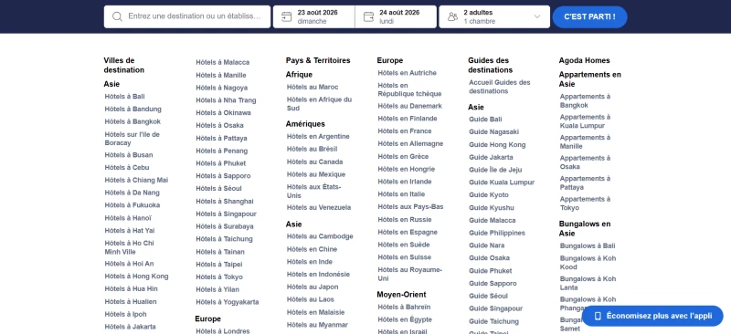The height and width of the screenshot is (334, 731).
Task: Select Hôtels à Da Nang
Action: [x=132, y=193]
